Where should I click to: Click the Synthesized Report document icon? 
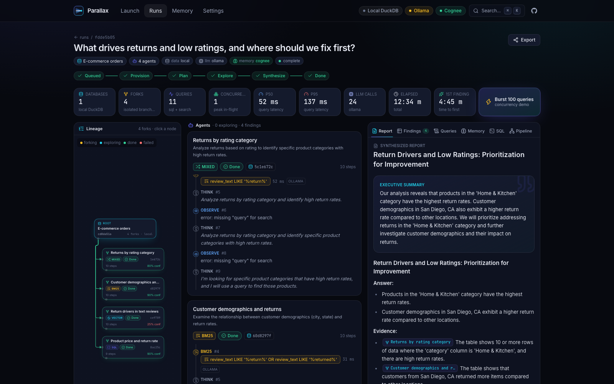376,146
